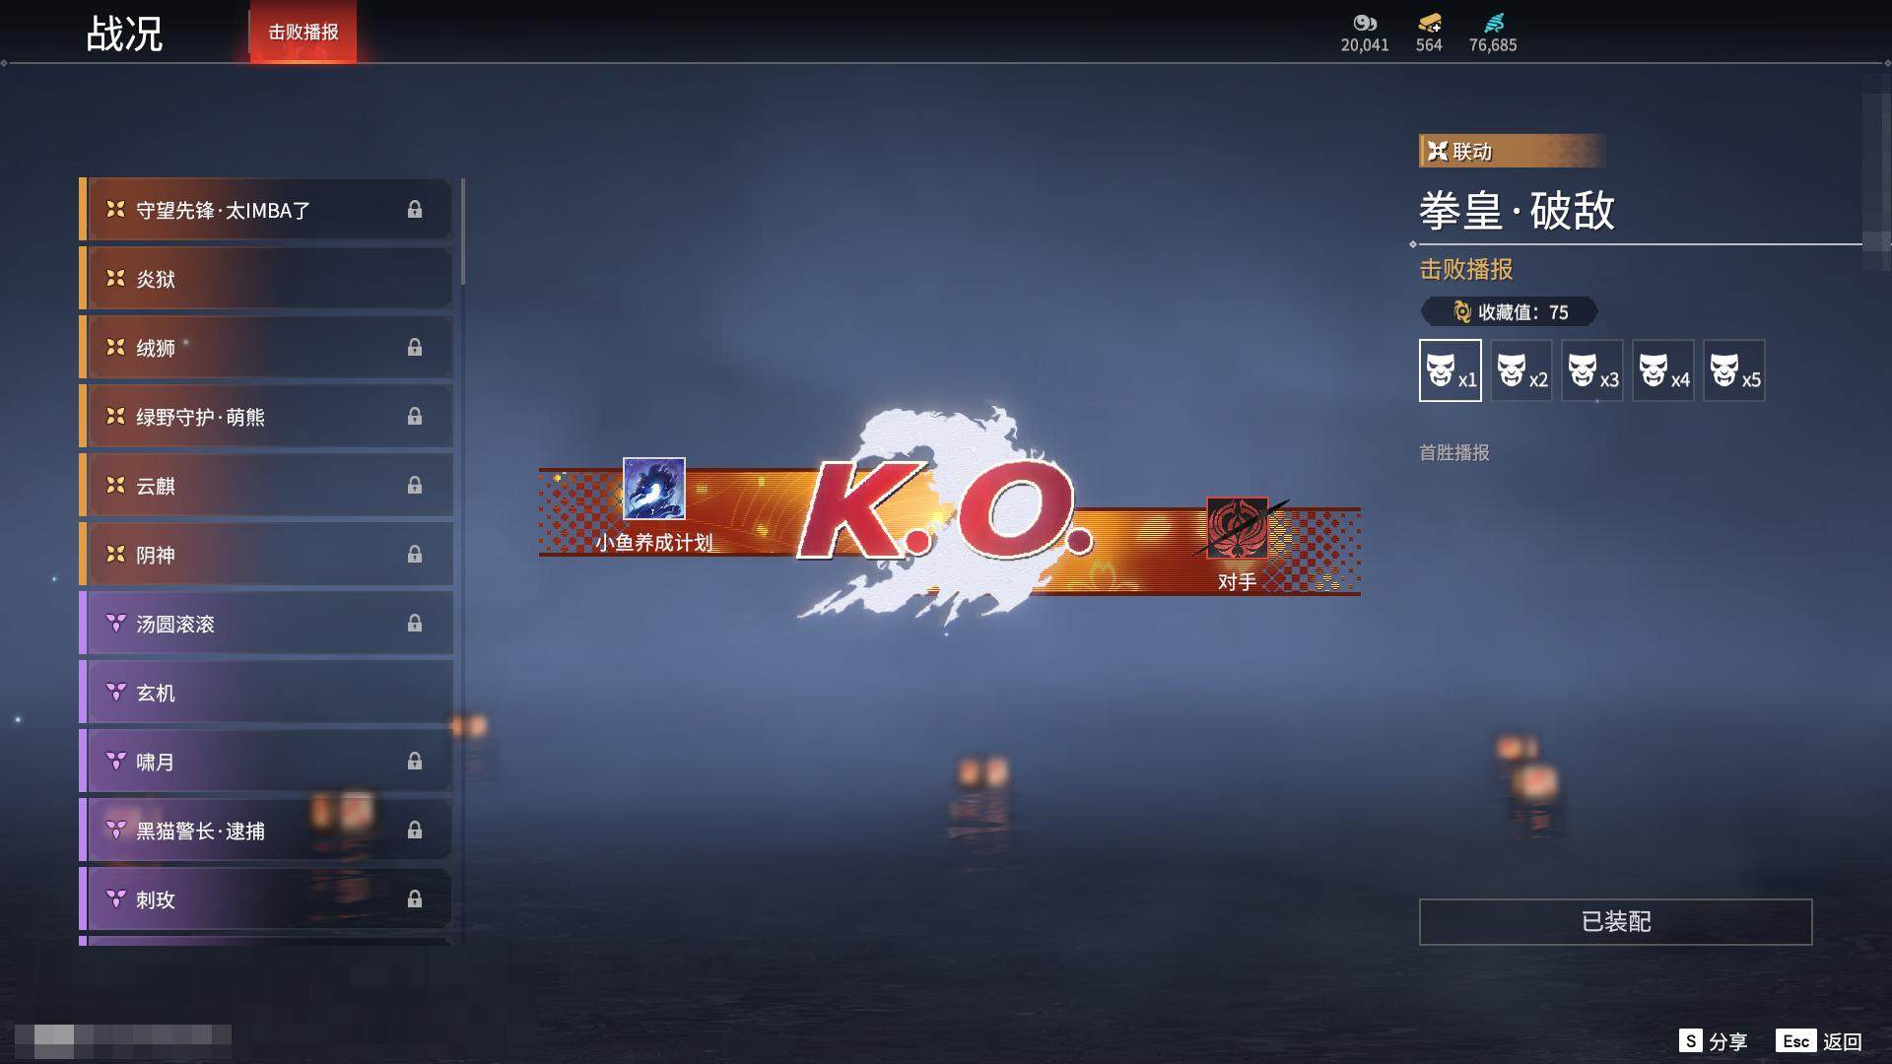This screenshot has height=1064, width=1892.
Task: Click the teal feather currency icon
Action: coord(1493,23)
